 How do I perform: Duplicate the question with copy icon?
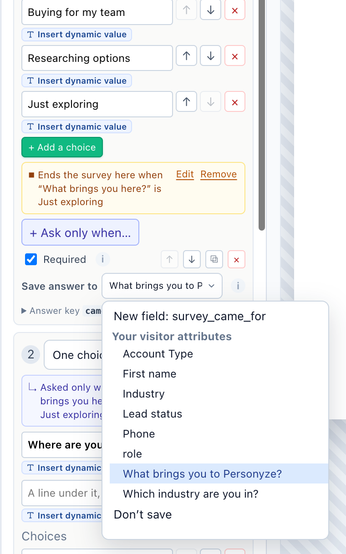coord(214,260)
